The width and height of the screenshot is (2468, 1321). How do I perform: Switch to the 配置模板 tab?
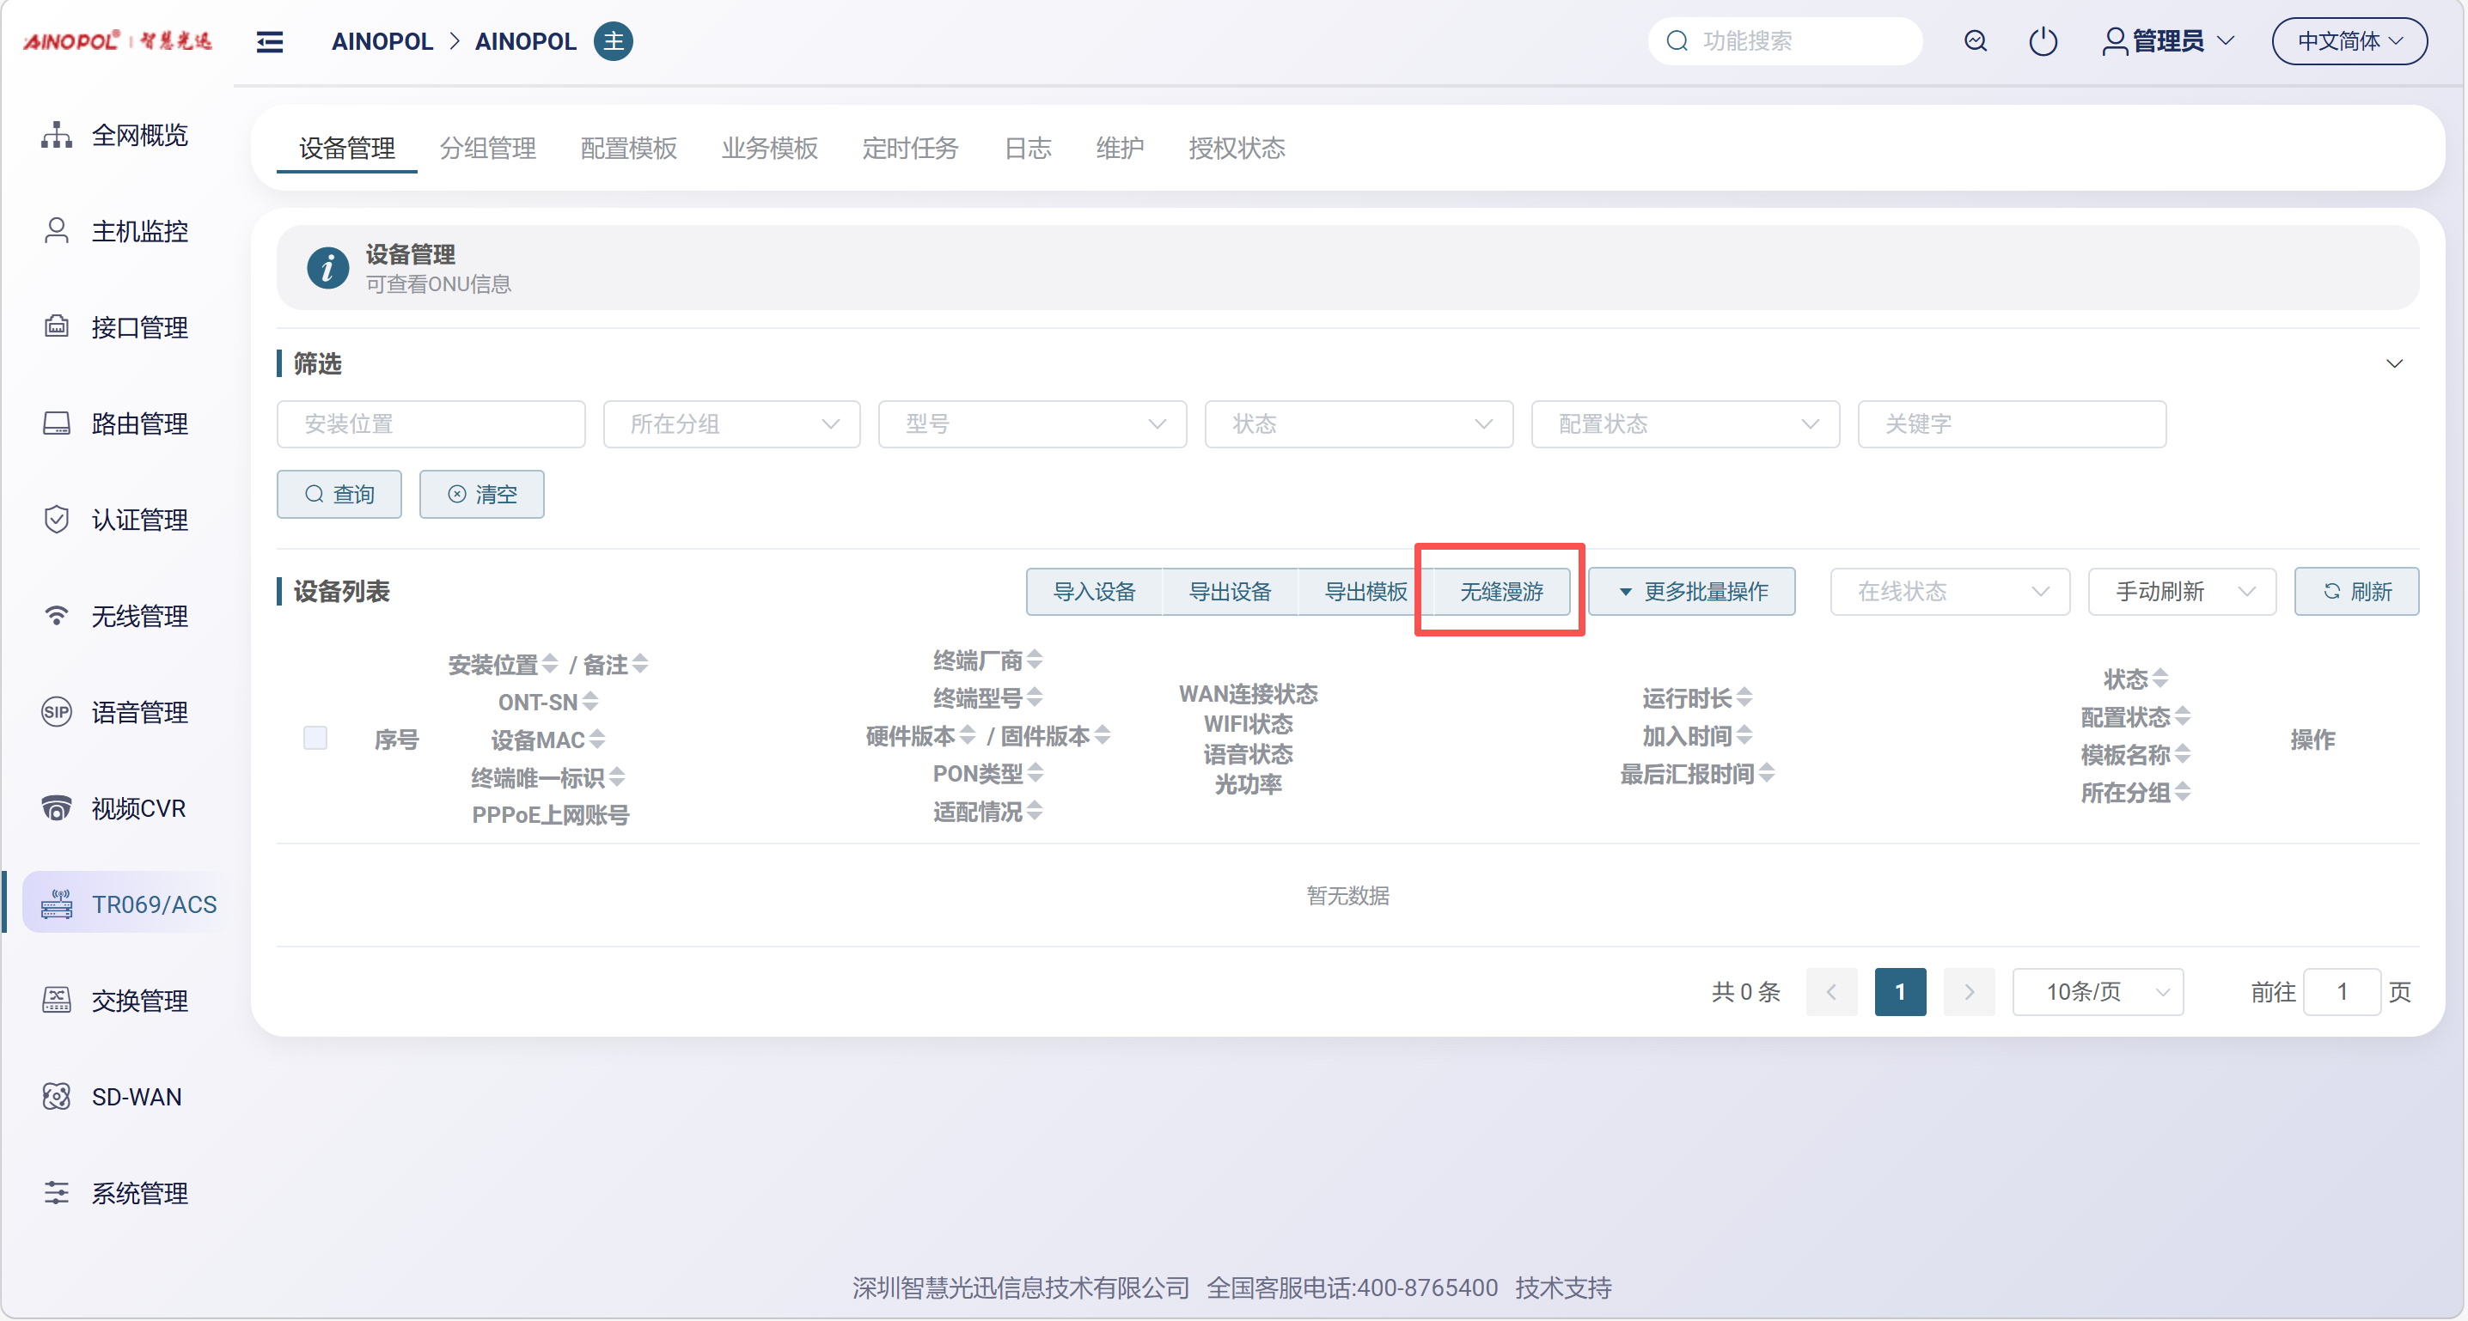point(628,149)
